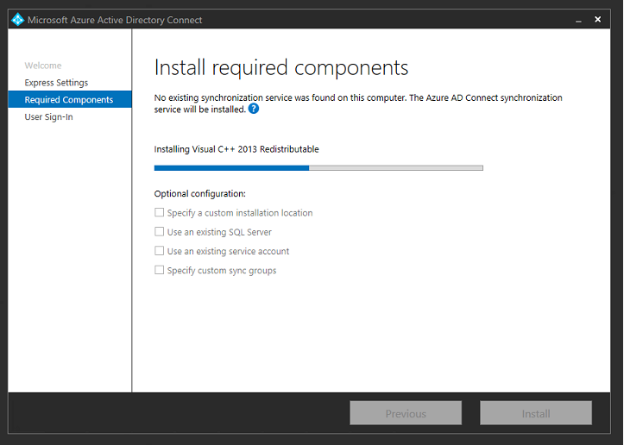Viewport: 624px width, 445px height.
Task: Tick Use an existing service account
Action: point(159,251)
